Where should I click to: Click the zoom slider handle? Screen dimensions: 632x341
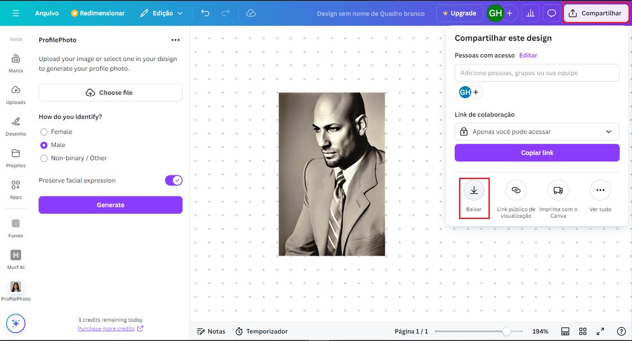pyautogui.click(x=506, y=331)
